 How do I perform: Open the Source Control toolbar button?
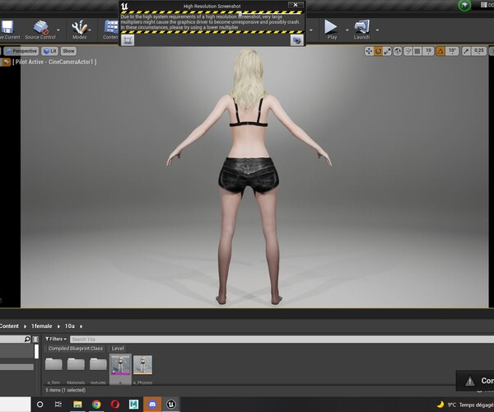tap(40, 28)
